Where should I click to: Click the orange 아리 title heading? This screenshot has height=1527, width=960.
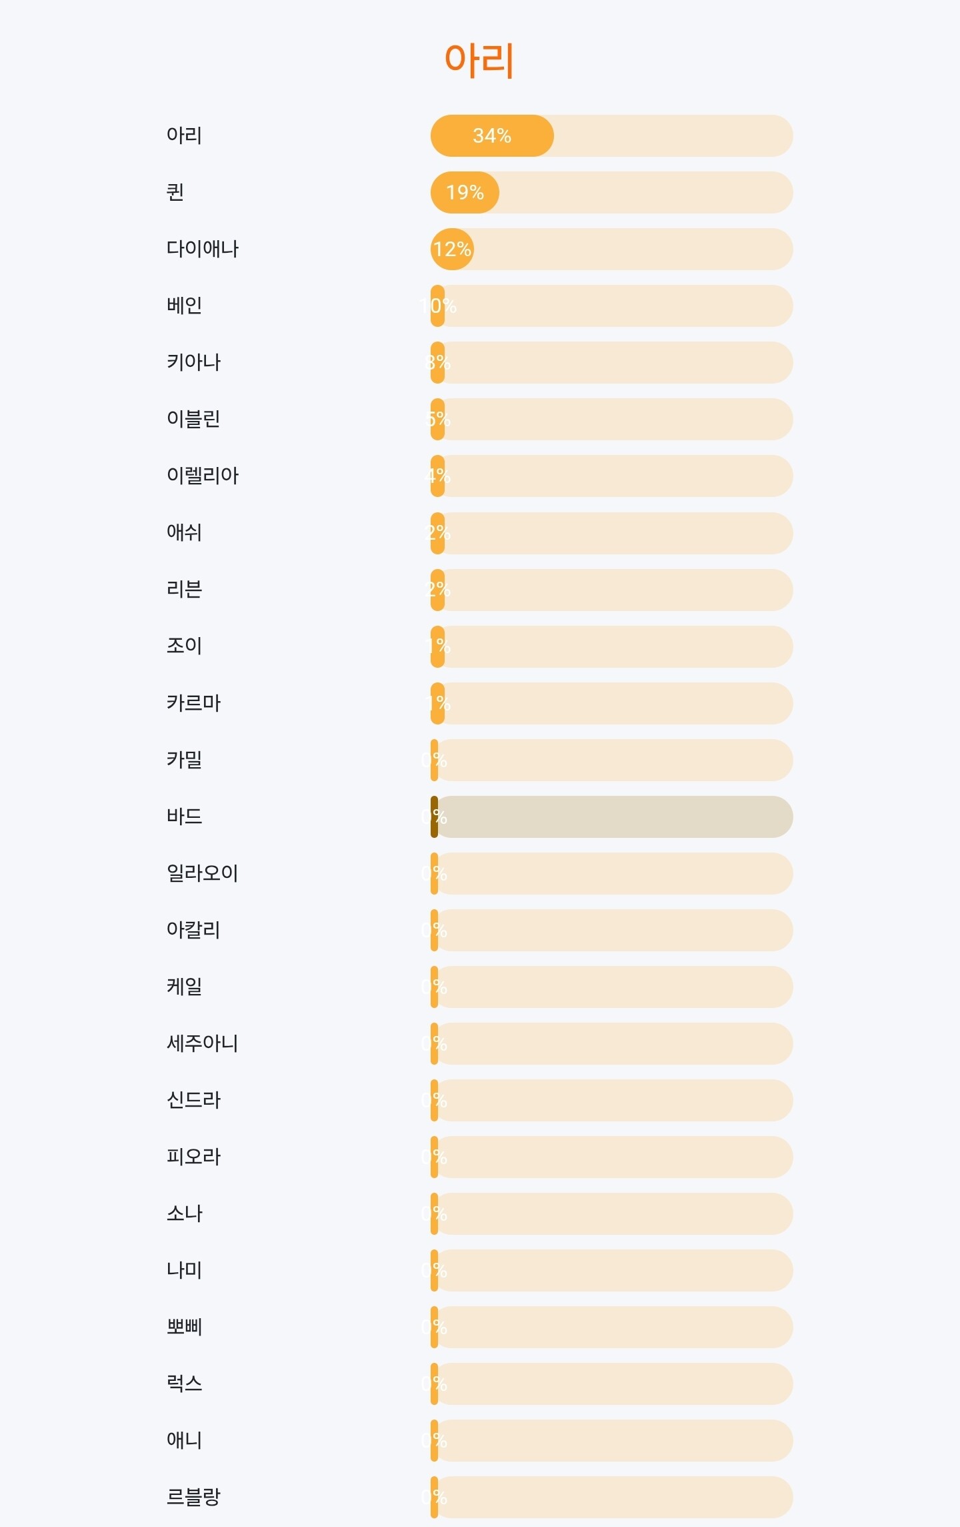pos(479,60)
